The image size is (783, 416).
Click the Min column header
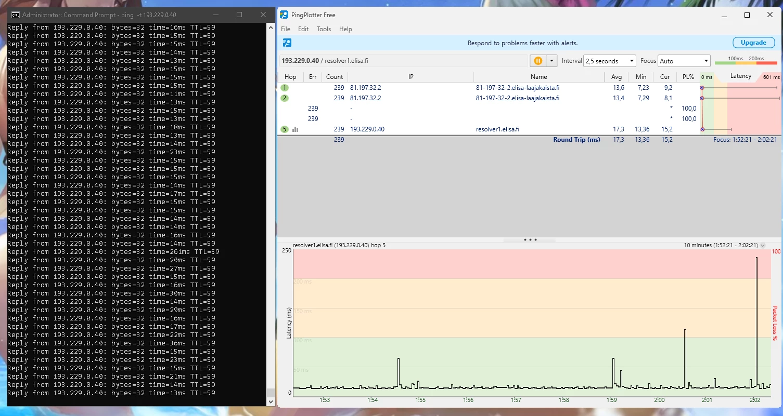(641, 77)
